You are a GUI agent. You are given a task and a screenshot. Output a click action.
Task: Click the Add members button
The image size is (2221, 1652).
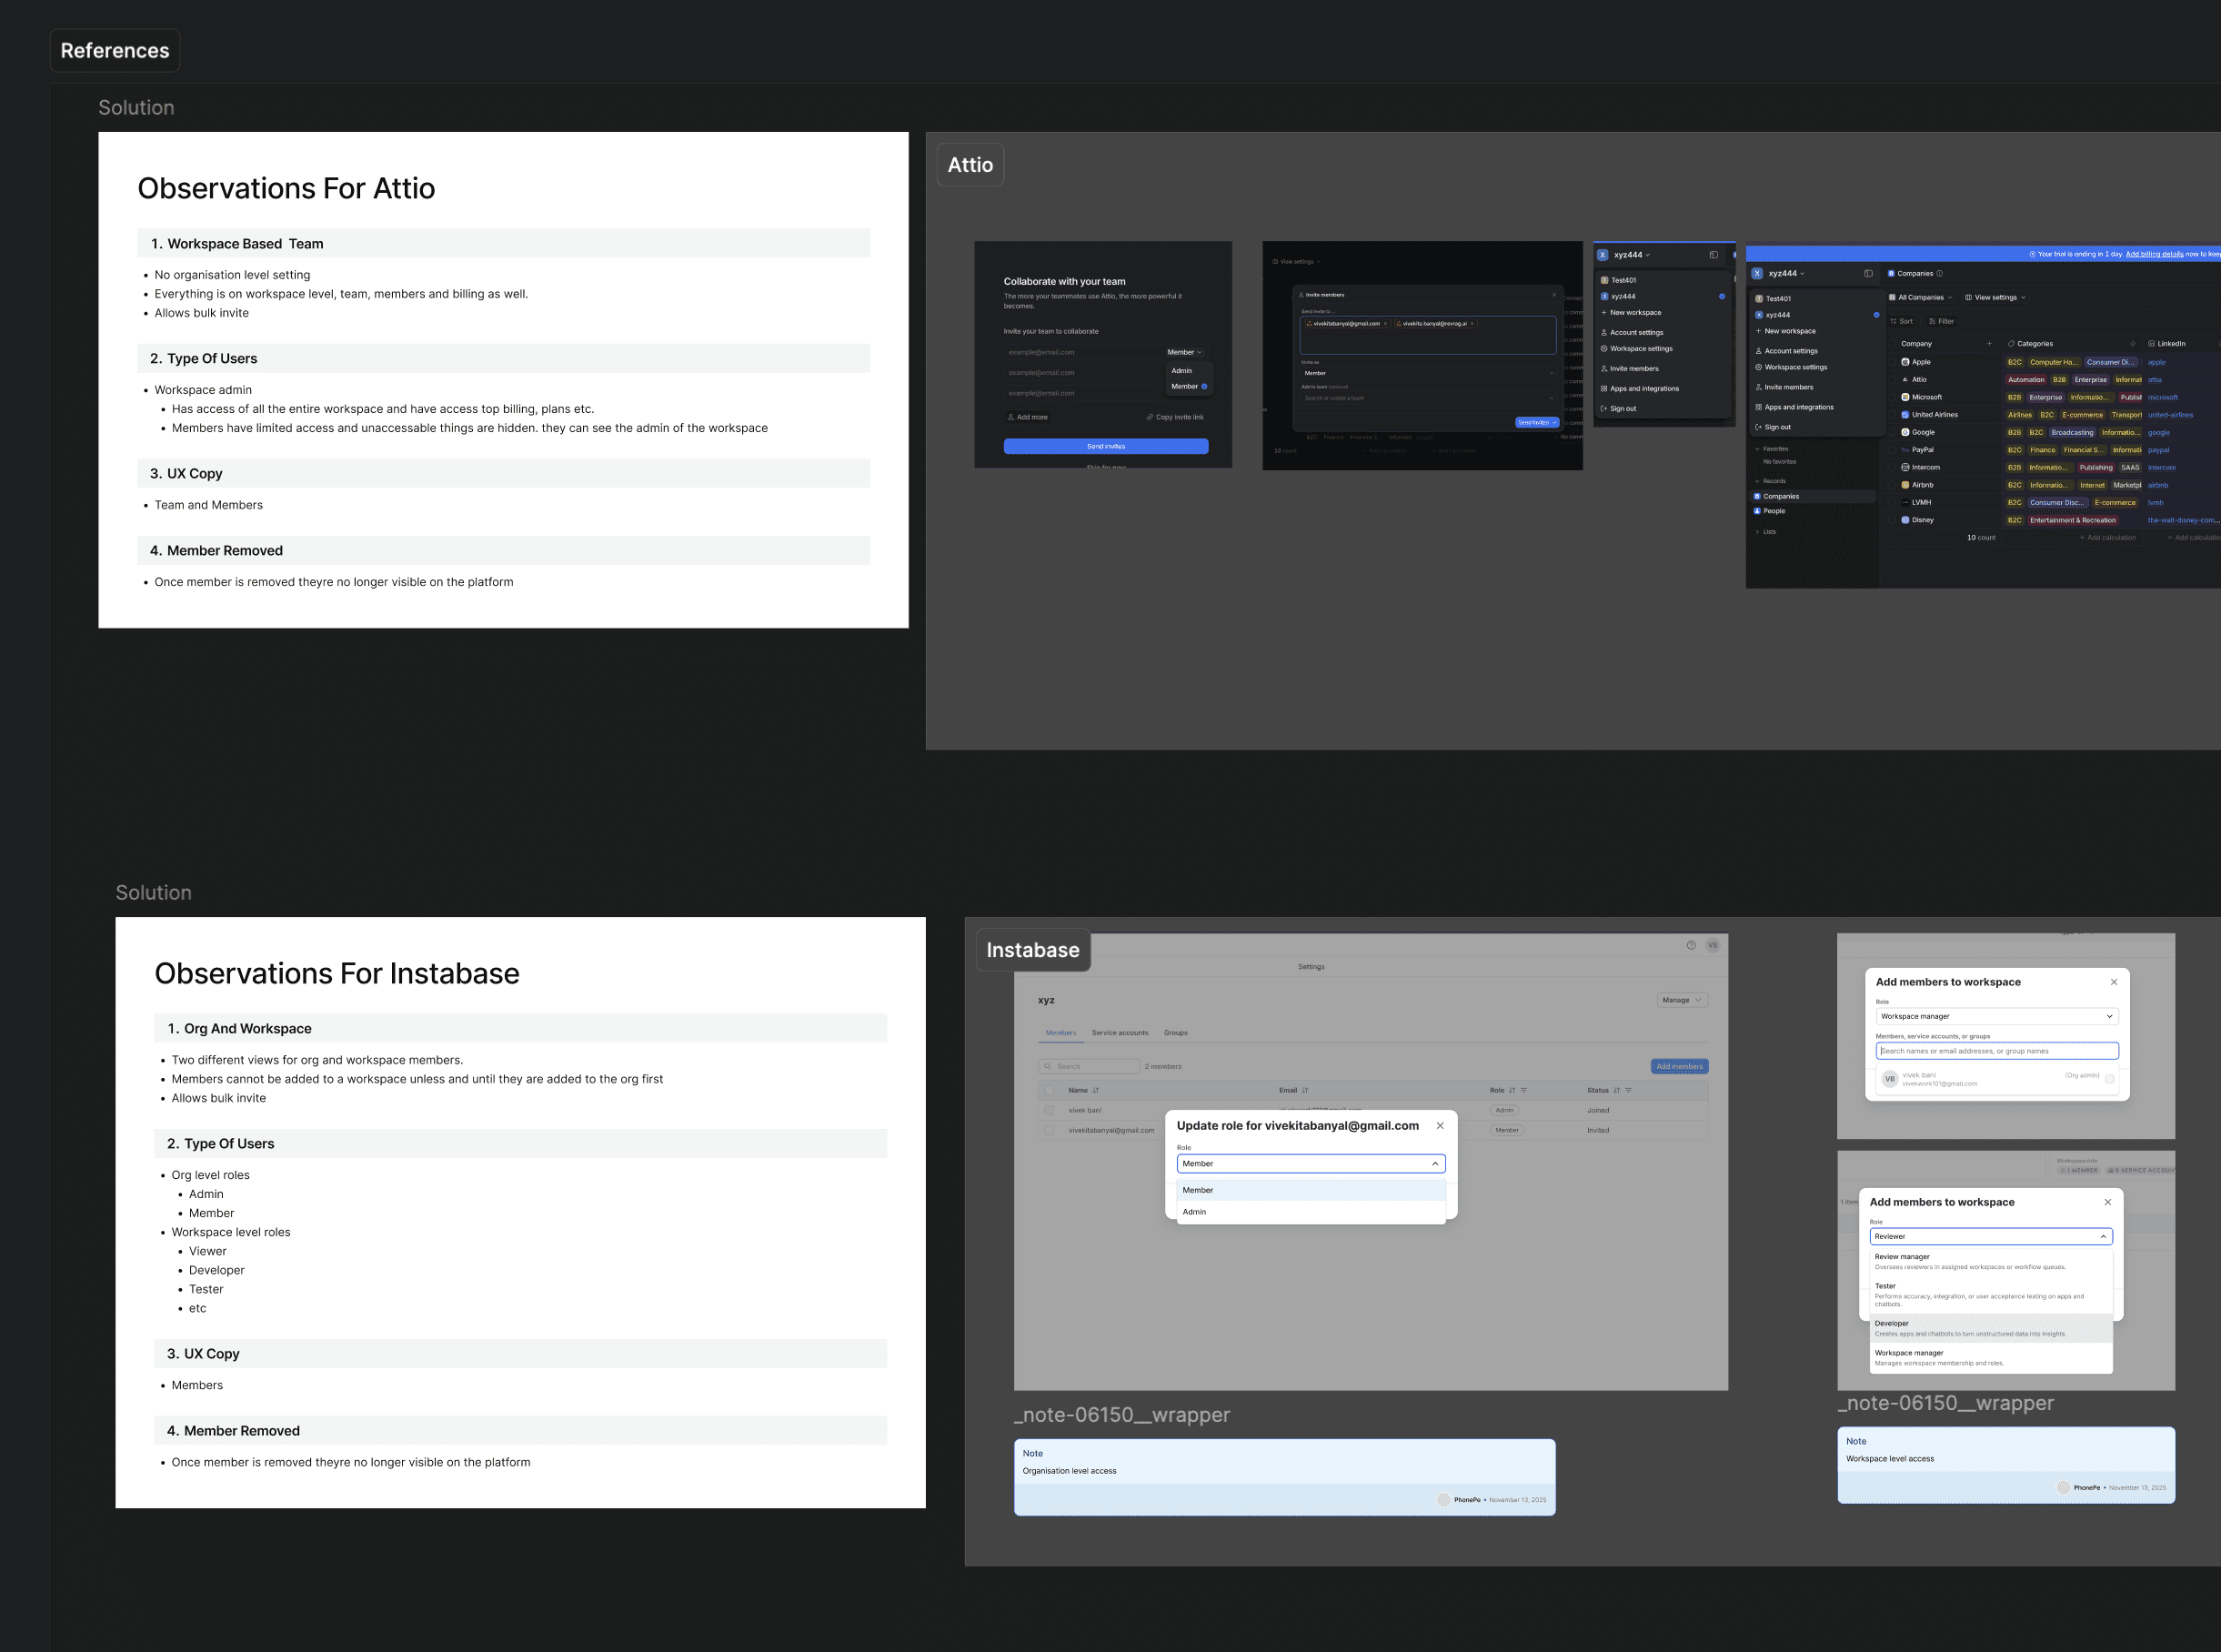pos(1679,1066)
